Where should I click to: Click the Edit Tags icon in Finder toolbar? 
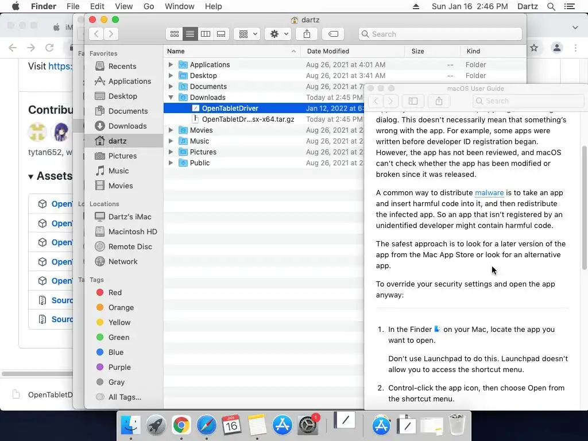tap(333, 34)
